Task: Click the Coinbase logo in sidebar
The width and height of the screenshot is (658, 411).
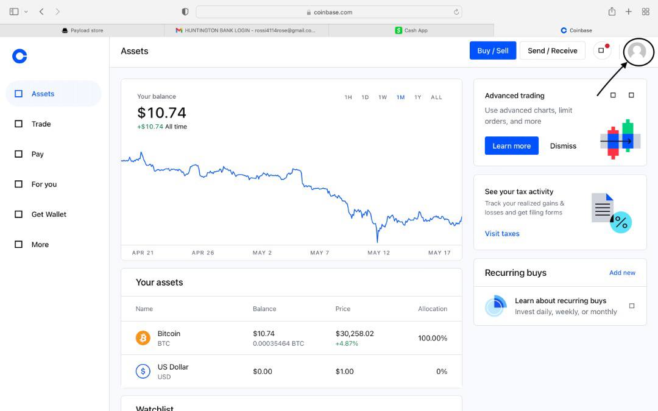Action: (19, 56)
